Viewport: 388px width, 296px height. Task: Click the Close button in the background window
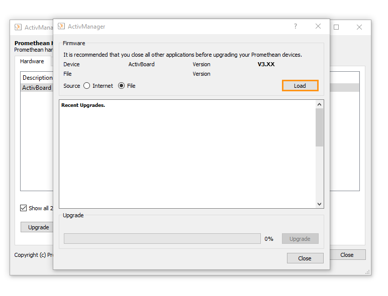[x=347, y=255]
